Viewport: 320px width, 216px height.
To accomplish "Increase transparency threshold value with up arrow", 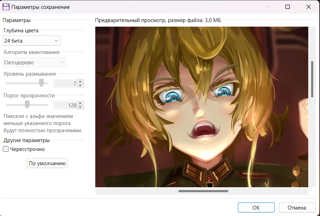I will (80, 103).
